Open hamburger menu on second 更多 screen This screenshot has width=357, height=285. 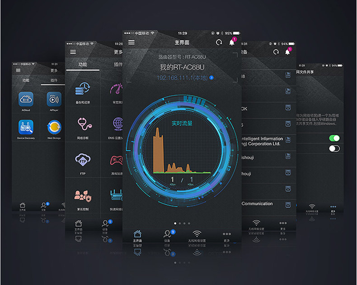coord(73,52)
